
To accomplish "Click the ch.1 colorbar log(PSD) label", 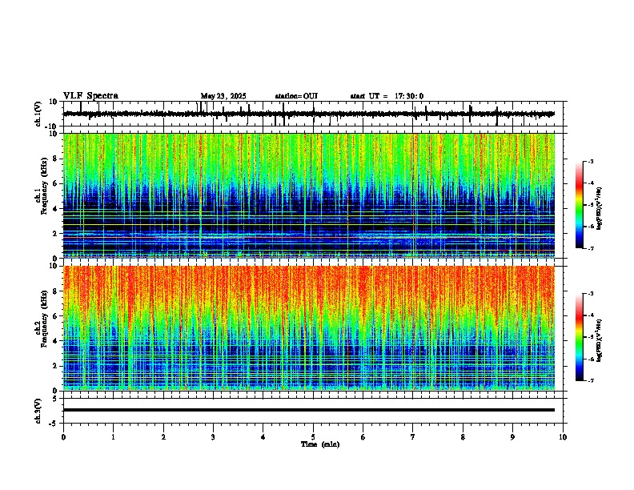I will [600, 209].
